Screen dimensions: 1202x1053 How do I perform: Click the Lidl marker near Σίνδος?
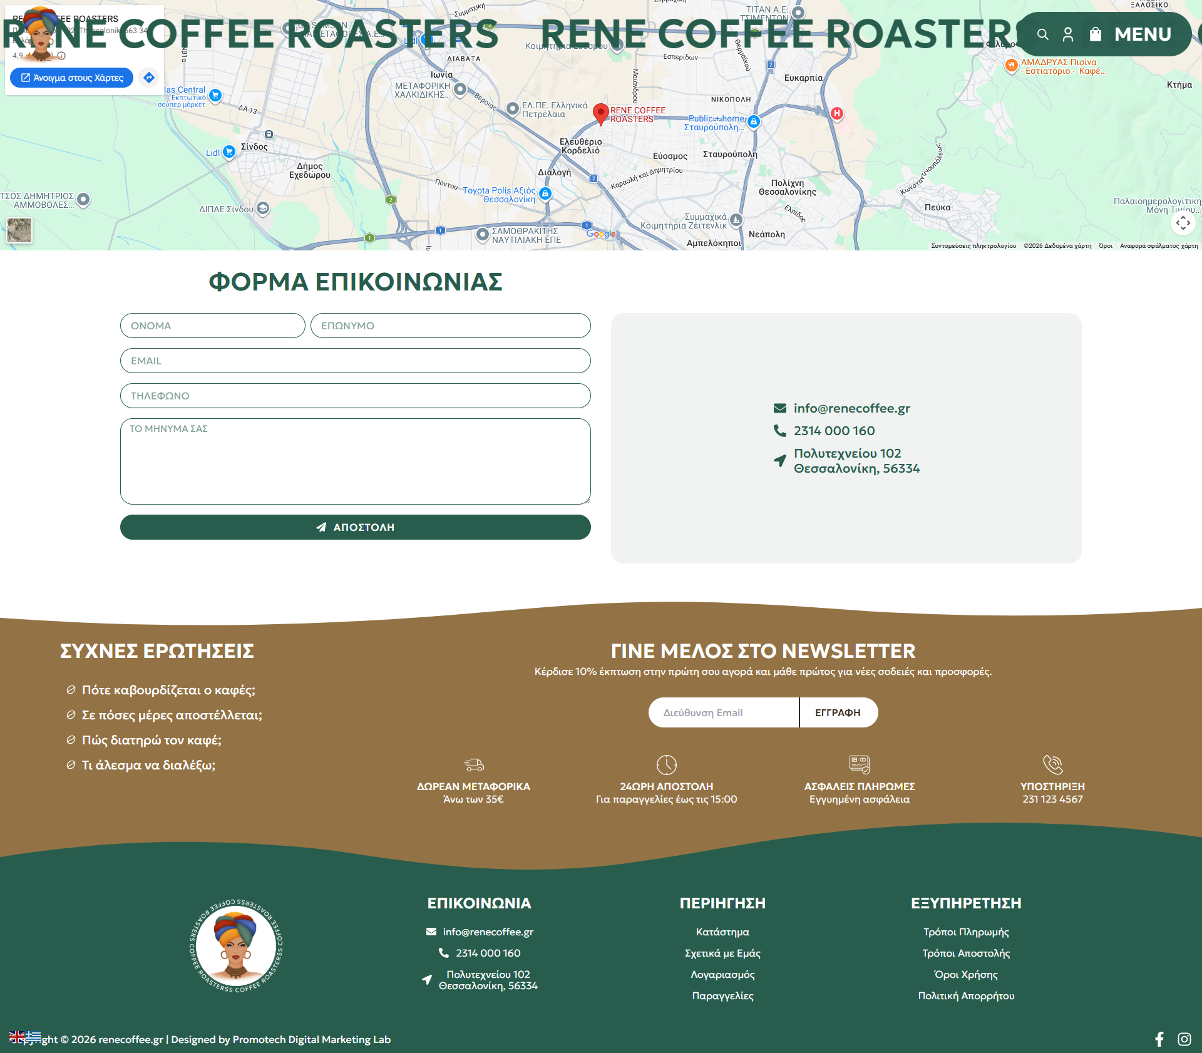coord(229,152)
